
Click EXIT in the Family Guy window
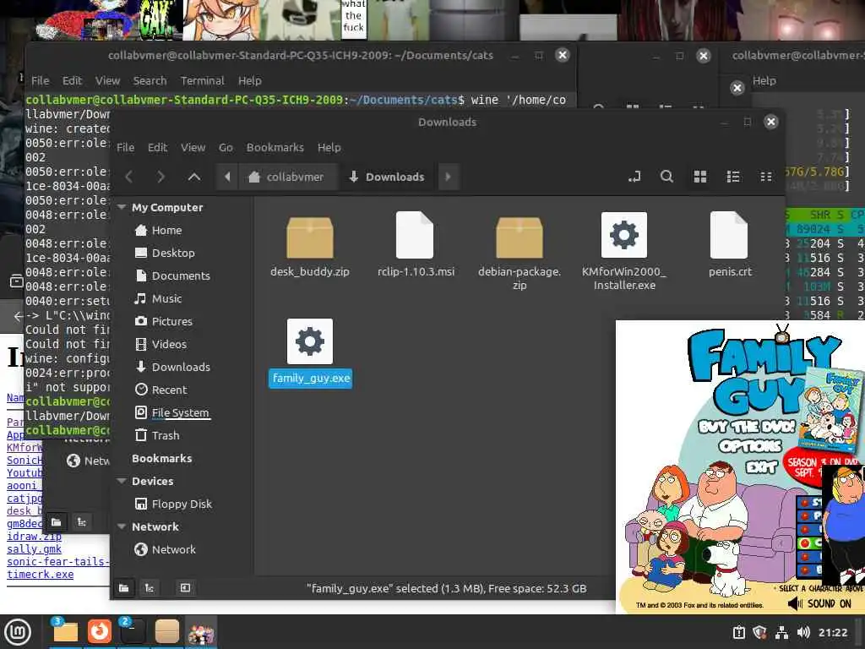762,467
